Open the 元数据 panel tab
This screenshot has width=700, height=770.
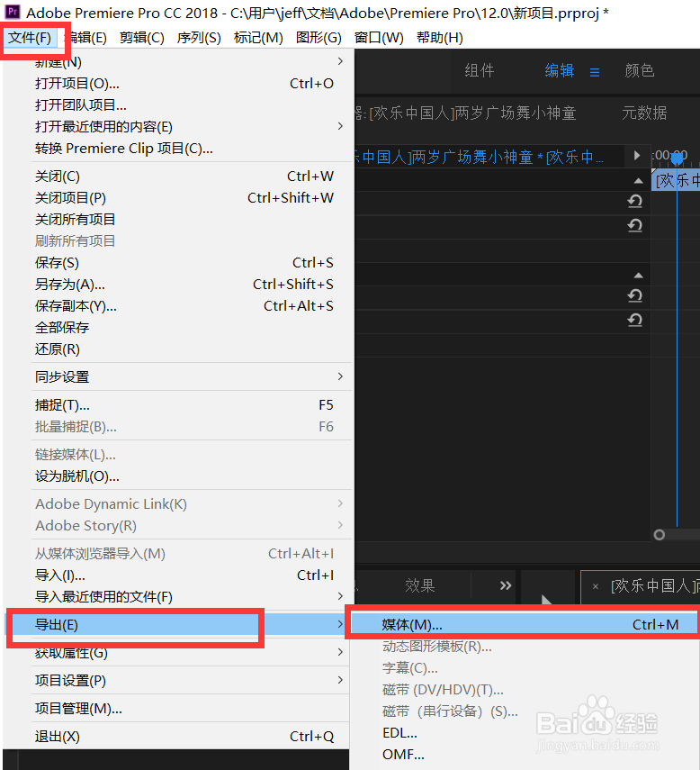(x=644, y=113)
